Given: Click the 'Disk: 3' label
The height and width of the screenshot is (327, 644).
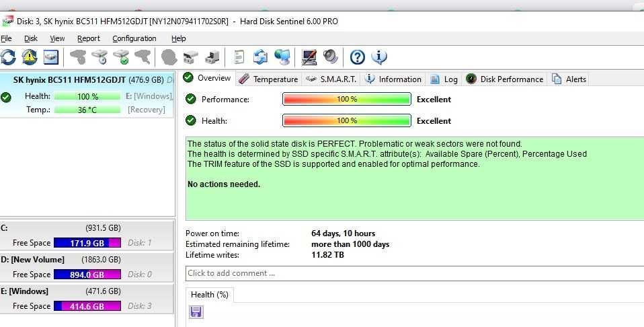Looking at the screenshot, I should 139,305.
